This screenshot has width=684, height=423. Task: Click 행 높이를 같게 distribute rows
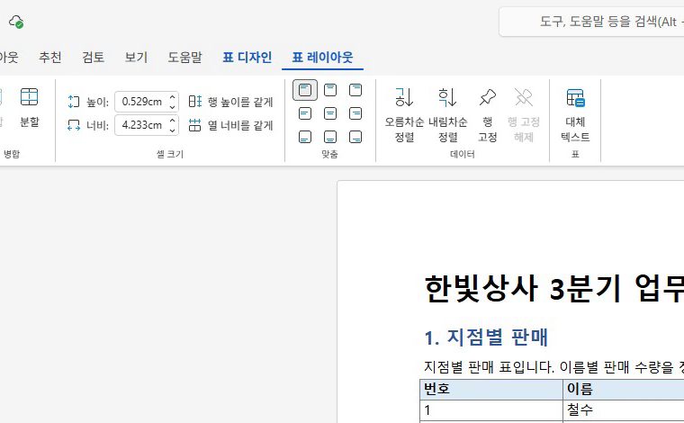230,102
